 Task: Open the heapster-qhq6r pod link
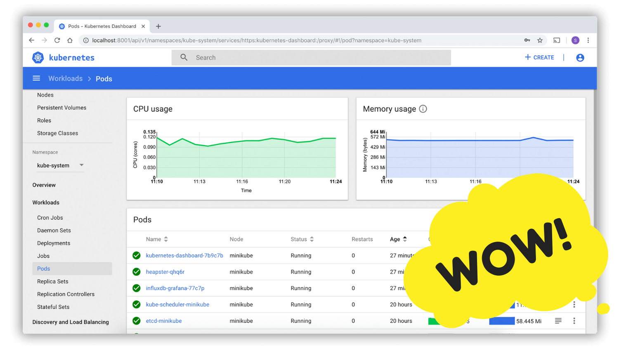tap(165, 272)
